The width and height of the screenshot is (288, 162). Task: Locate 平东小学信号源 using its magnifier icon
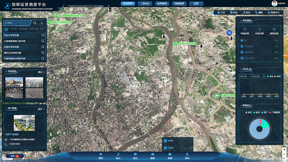pyautogui.click(x=43, y=35)
